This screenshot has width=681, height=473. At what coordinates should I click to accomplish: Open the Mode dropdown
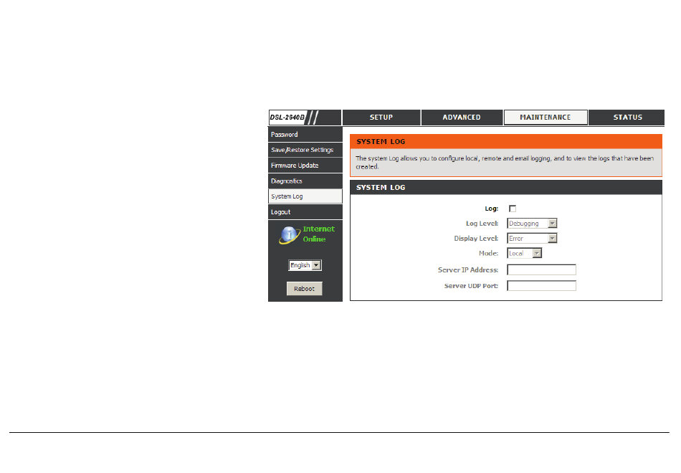point(524,253)
